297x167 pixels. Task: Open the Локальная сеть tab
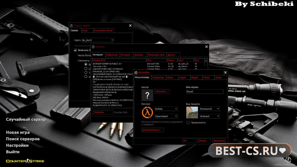(157, 55)
